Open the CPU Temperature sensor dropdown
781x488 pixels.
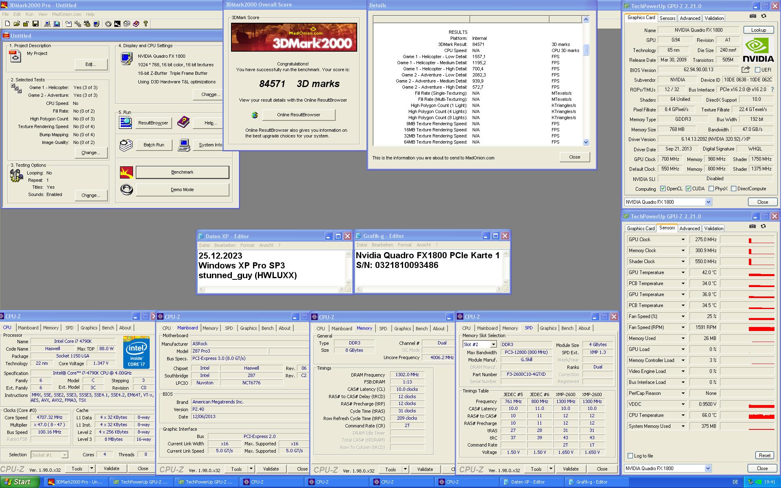[683, 415]
